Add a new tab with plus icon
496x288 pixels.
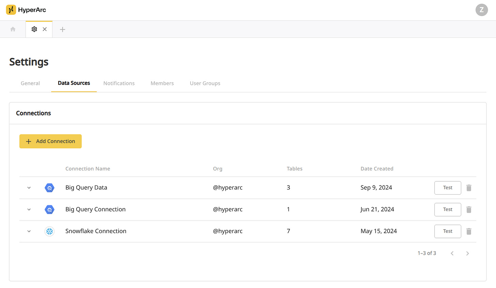(62, 29)
